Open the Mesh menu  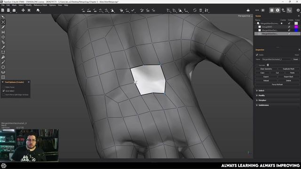coord(14,5)
